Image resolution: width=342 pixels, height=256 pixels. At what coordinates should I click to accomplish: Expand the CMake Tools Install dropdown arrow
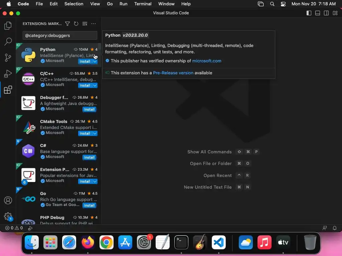tap(95, 133)
